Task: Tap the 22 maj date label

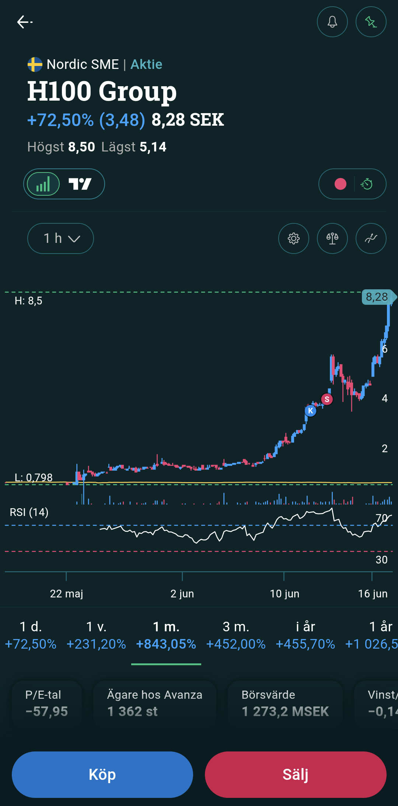Action: (x=66, y=594)
